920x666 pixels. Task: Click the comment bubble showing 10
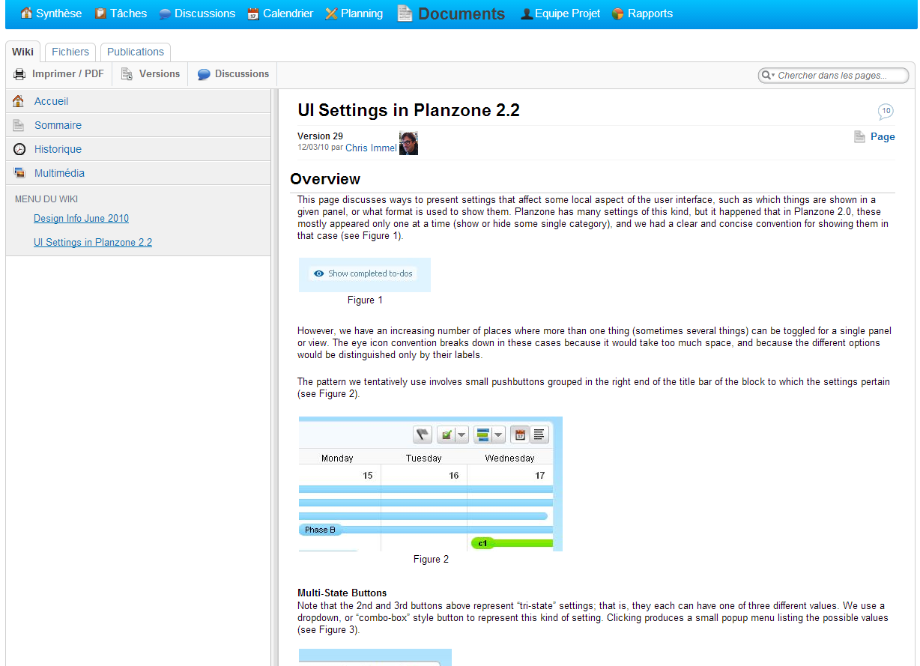click(x=886, y=112)
